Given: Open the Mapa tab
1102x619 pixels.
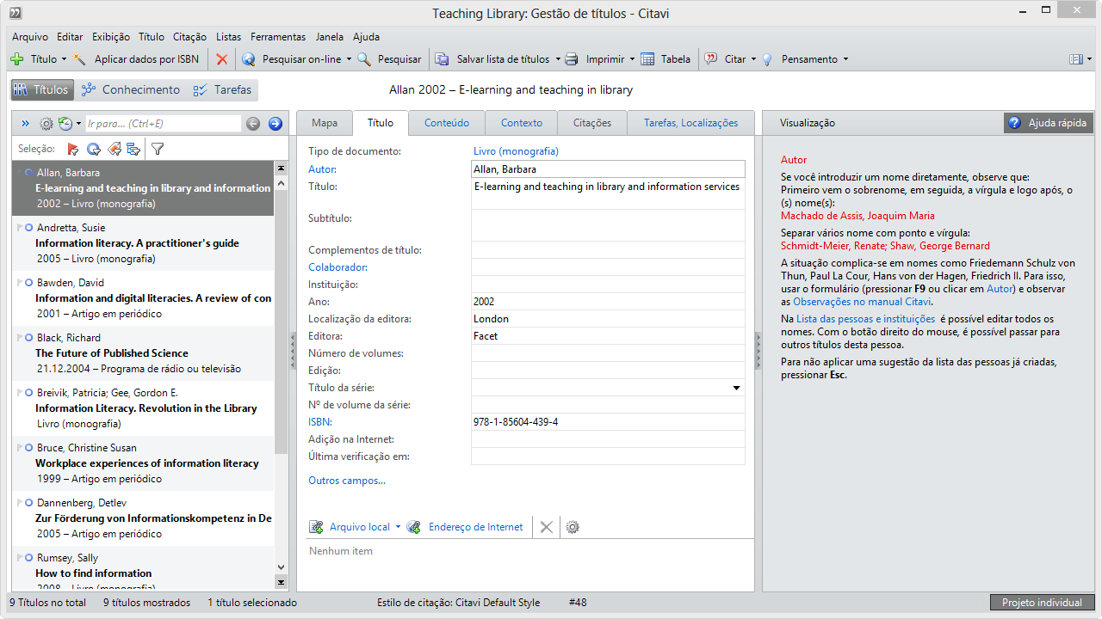Looking at the screenshot, I should [325, 123].
